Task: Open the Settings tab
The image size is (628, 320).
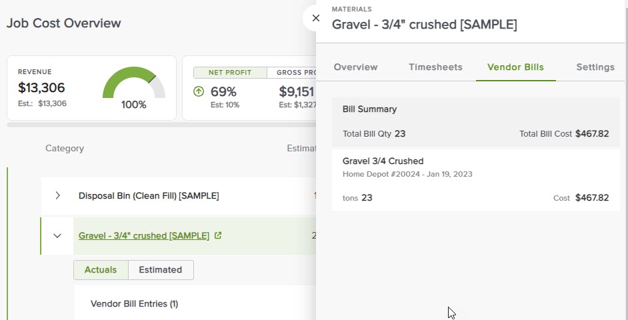Action: (595, 67)
